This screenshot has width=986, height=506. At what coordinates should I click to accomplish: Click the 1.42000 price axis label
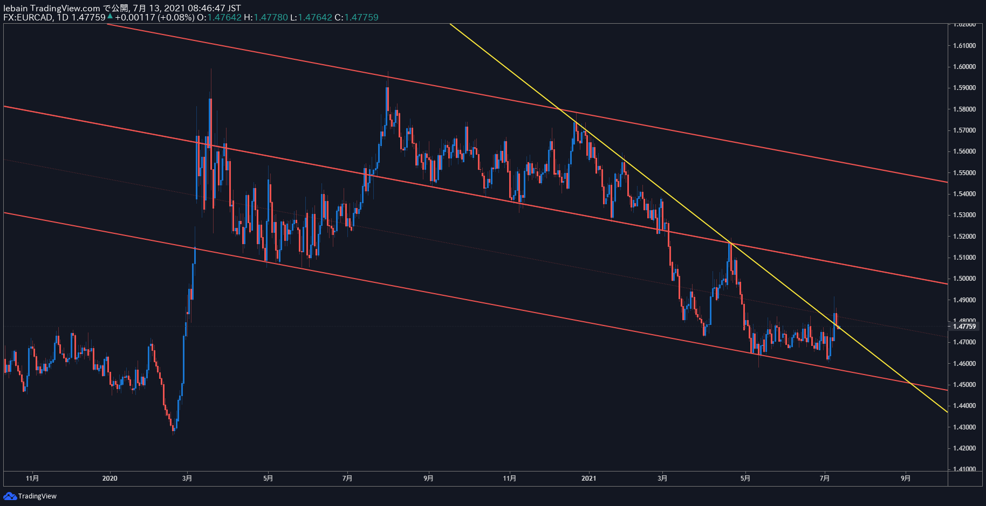[964, 448]
